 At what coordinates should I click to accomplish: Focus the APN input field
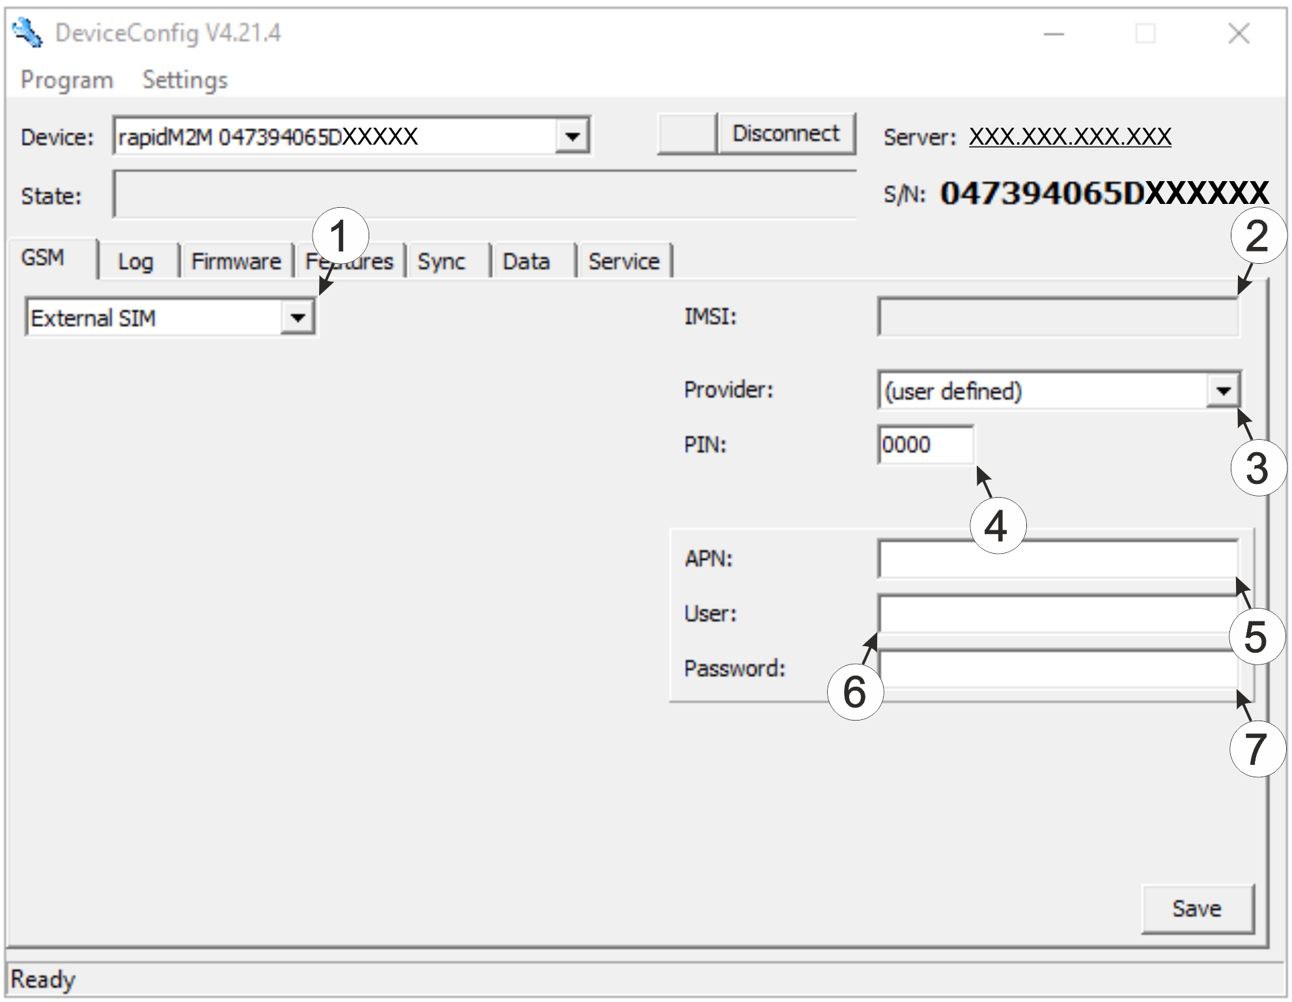(1056, 559)
